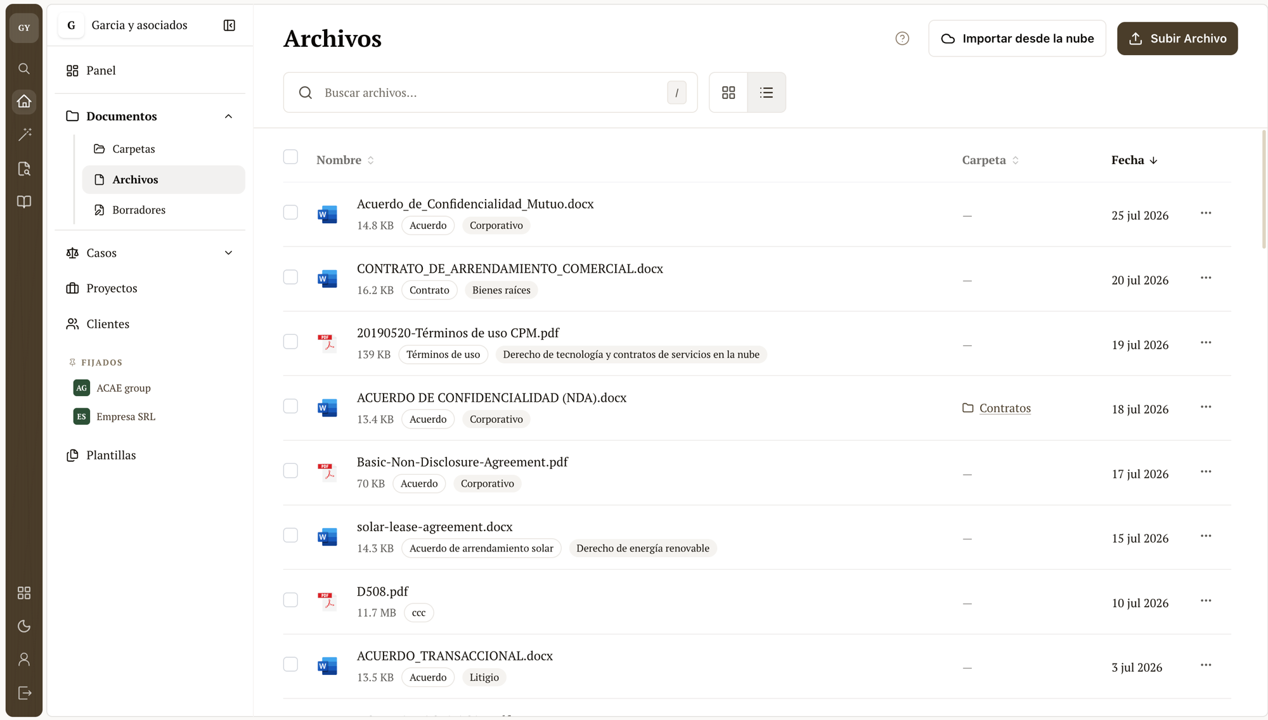Go to Clientes in the sidebar

(150, 324)
